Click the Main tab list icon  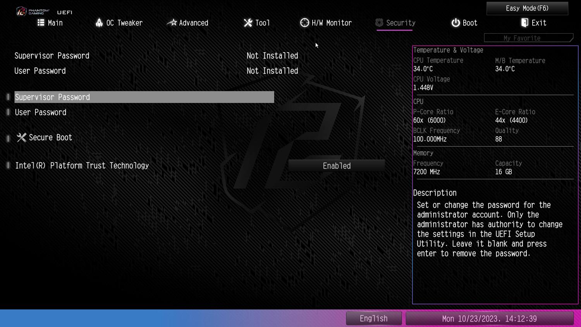tap(41, 23)
